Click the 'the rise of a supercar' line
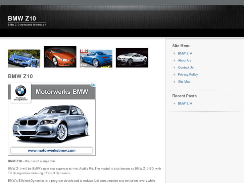 click(x=32, y=161)
